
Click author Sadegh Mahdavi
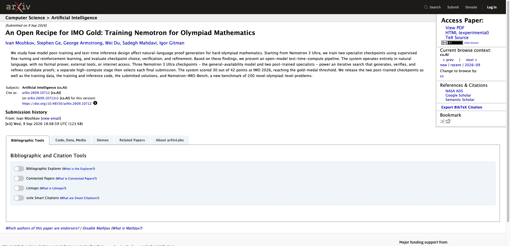coord(140,43)
